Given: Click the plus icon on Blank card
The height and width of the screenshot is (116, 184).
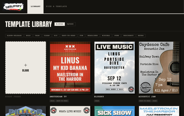Looking at the screenshot, I should point(26,65).
